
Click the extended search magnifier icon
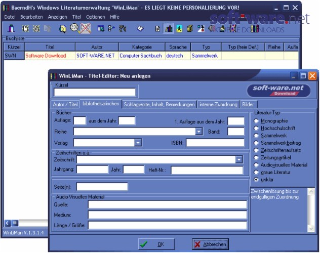tap(74, 28)
